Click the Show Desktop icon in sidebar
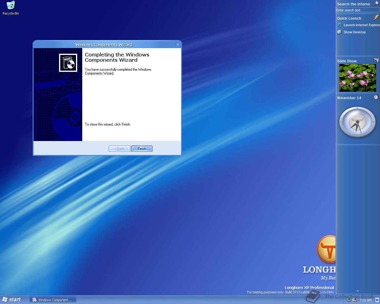 (x=340, y=32)
